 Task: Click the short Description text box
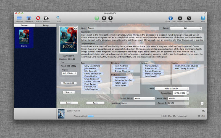[142, 37]
